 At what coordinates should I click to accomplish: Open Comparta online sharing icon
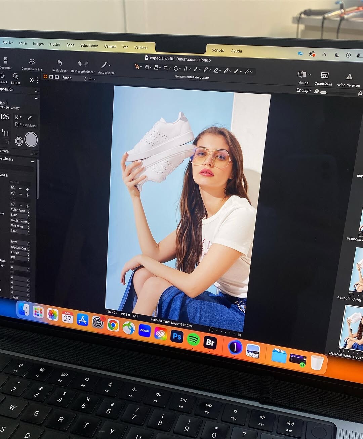[32, 62]
